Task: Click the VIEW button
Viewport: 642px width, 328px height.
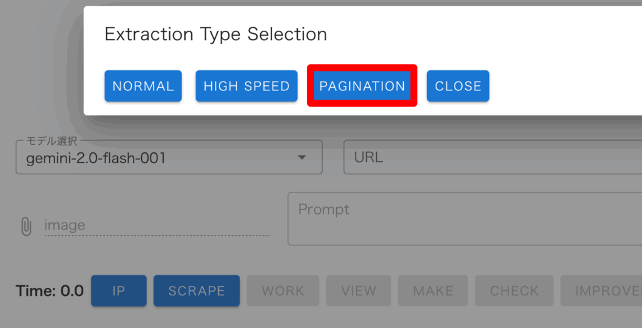Action: point(359,291)
